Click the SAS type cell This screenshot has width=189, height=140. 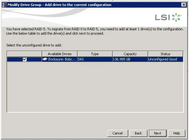(x=95, y=59)
